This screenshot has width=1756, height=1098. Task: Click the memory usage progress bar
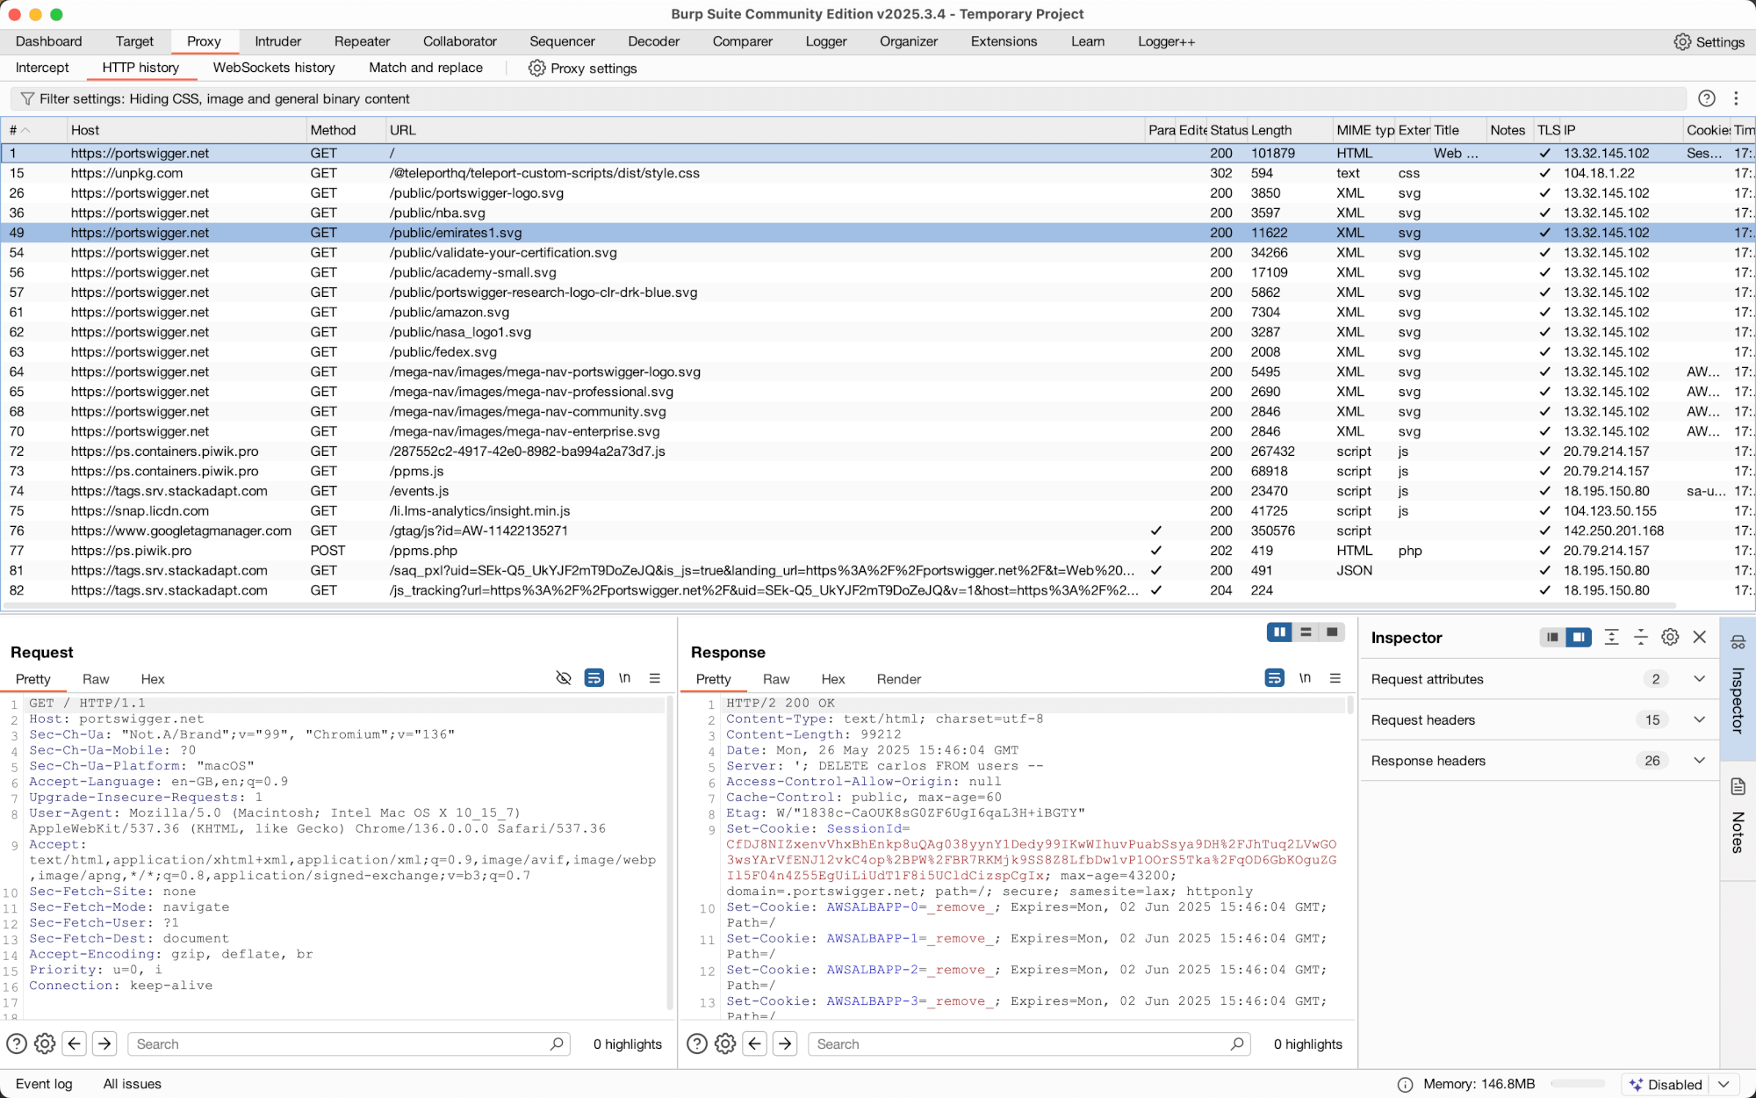(x=1578, y=1084)
